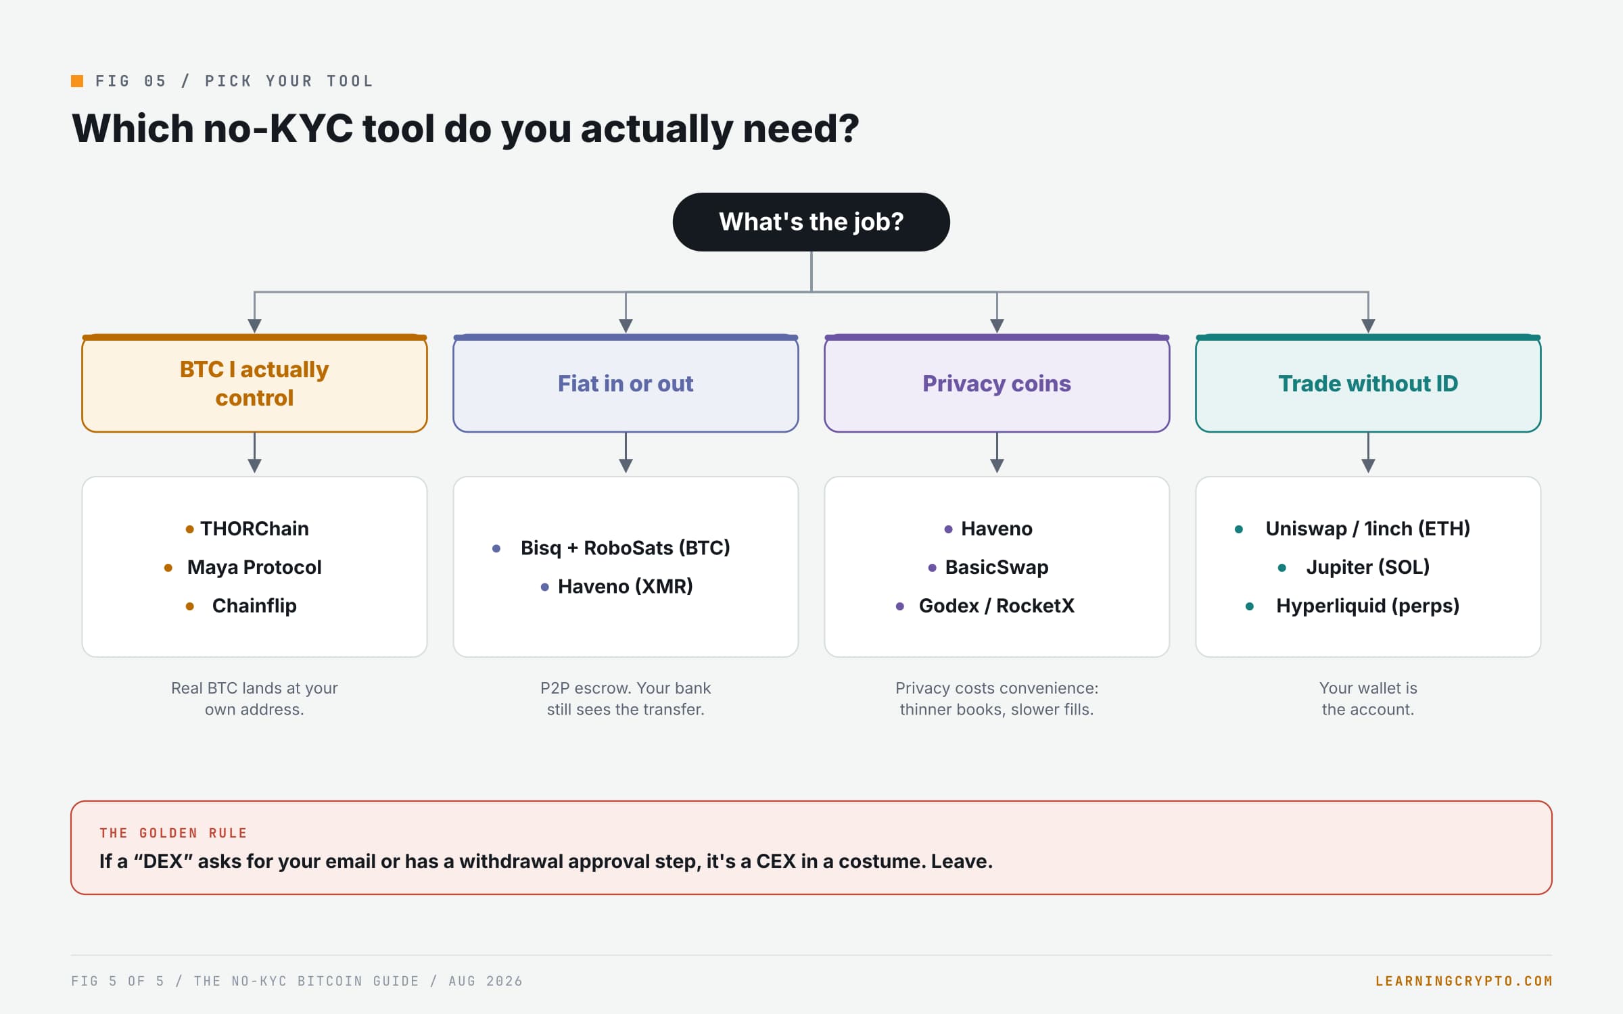Click the "What's the job?" root node

pos(811,222)
